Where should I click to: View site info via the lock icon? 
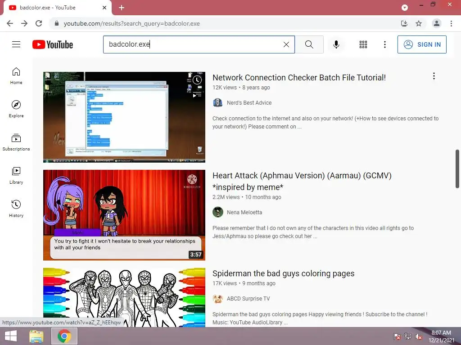tap(57, 23)
